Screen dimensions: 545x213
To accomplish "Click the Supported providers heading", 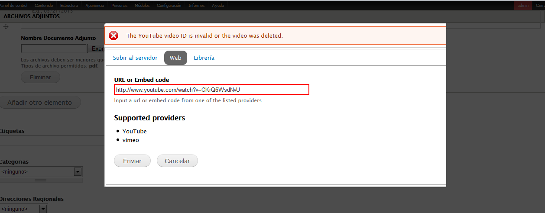I will click(x=149, y=118).
